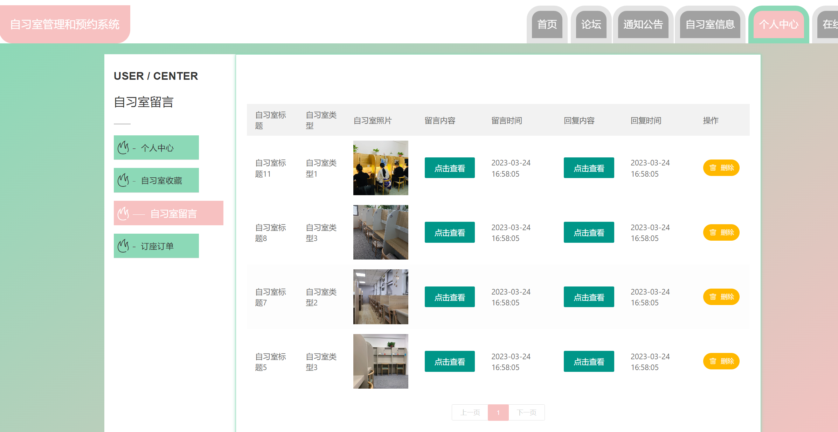Image resolution: width=838 pixels, height=432 pixels.
Task: Click flame icon beside 订座订单 sidebar item
Action: [123, 246]
